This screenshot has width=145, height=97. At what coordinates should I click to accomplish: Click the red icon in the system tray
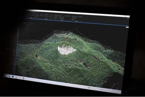pyautogui.click(x=108, y=90)
